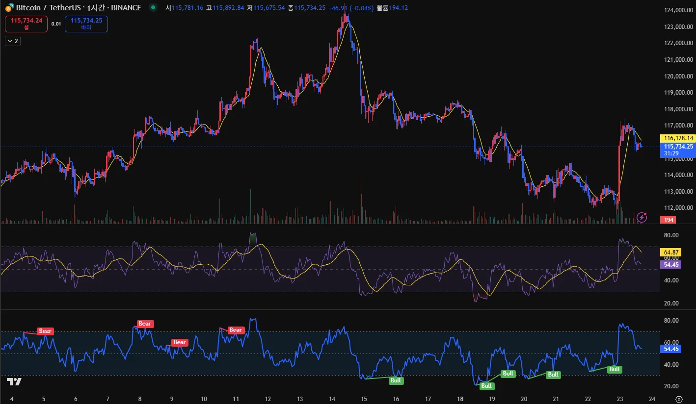Click the 124,000.00 price axis label
696x404 pixels.
[x=678, y=10]
